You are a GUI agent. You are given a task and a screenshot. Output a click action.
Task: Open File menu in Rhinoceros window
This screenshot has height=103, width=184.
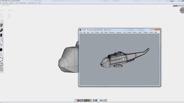(81, 32)
